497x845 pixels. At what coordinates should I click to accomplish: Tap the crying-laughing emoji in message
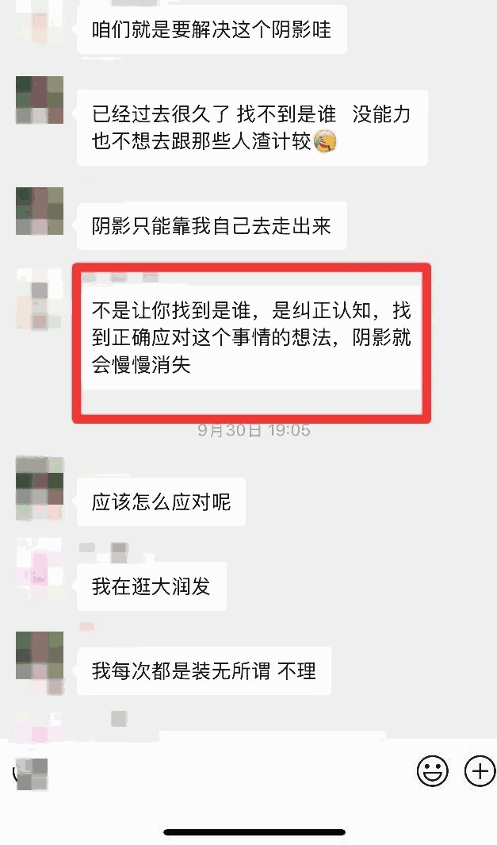coord(325,142)
